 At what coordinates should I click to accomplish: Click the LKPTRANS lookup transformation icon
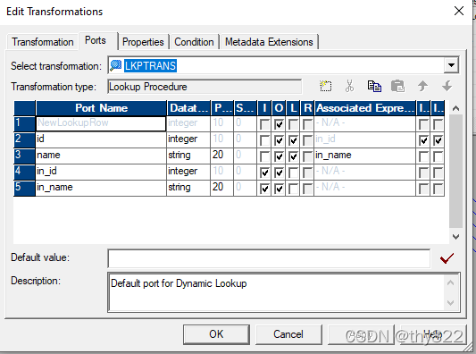pyautogui.click(x=115, y=65)
